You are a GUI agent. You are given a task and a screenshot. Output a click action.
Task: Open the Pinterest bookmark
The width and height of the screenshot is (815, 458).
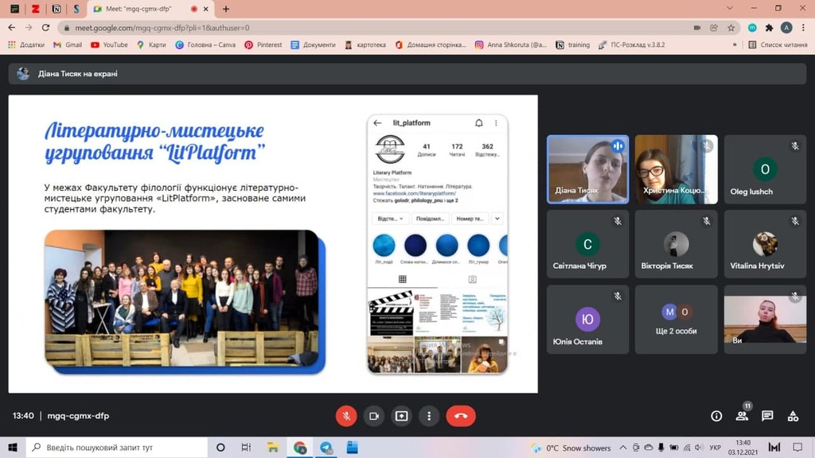[263, 45]
